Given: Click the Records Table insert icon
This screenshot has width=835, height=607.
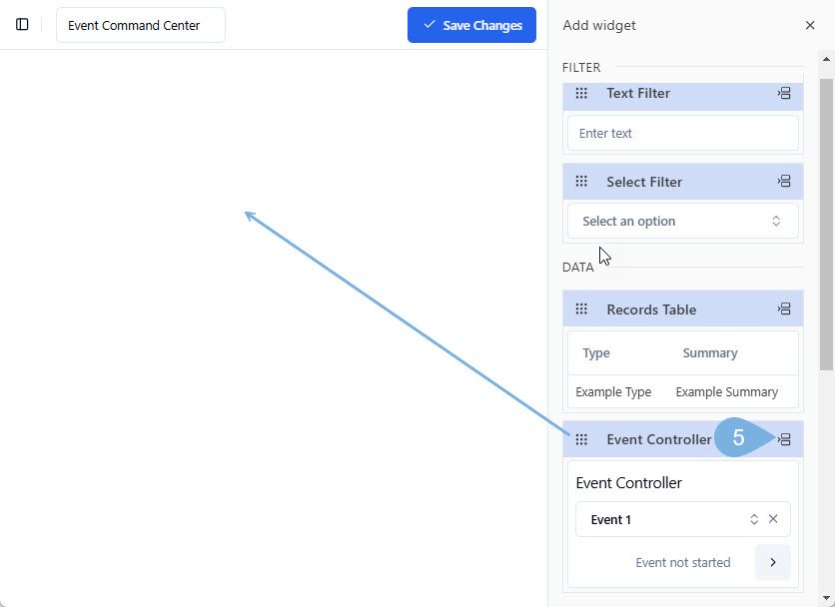Looking at the screenshot, I should pos(784,308).
